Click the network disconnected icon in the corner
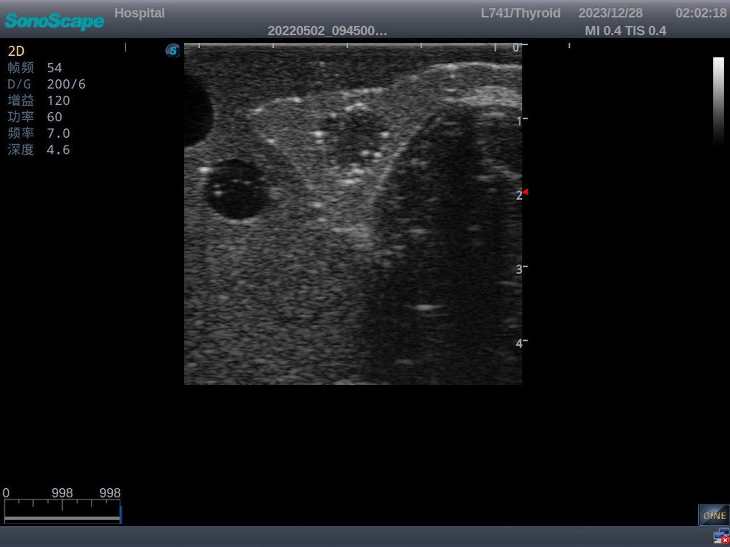The width and height of the screenshot is (730, 547). 720,537
